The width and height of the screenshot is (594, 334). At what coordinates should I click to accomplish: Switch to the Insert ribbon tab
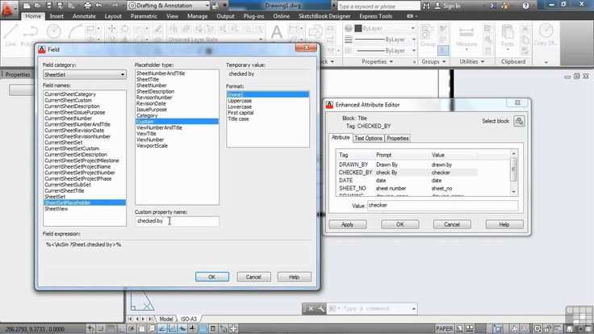[56, 16]
